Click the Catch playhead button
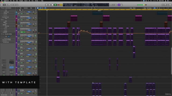 [45, 8]
